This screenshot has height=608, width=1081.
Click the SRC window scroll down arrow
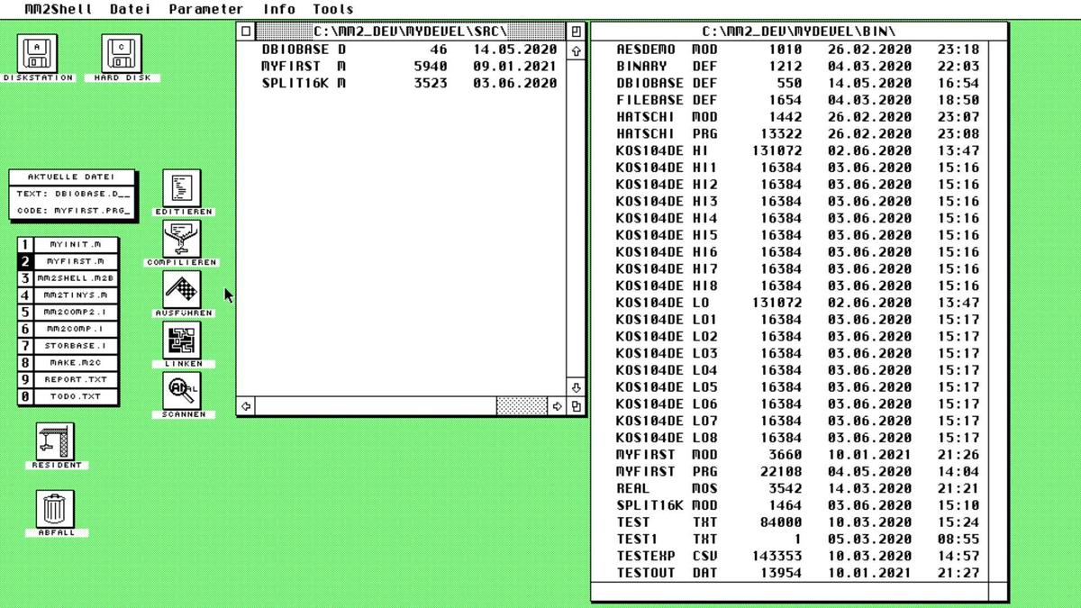point(577,388)
